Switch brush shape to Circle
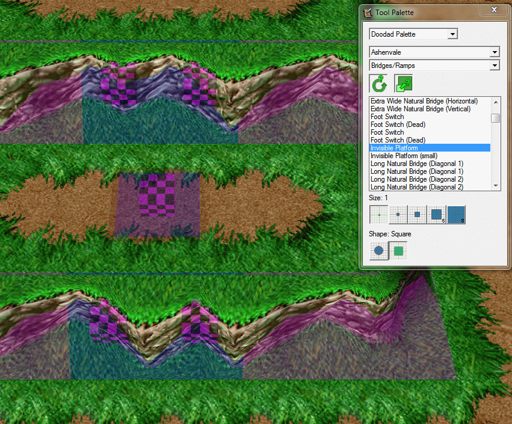The image size is (512, 424). click(x=379, y=251)
